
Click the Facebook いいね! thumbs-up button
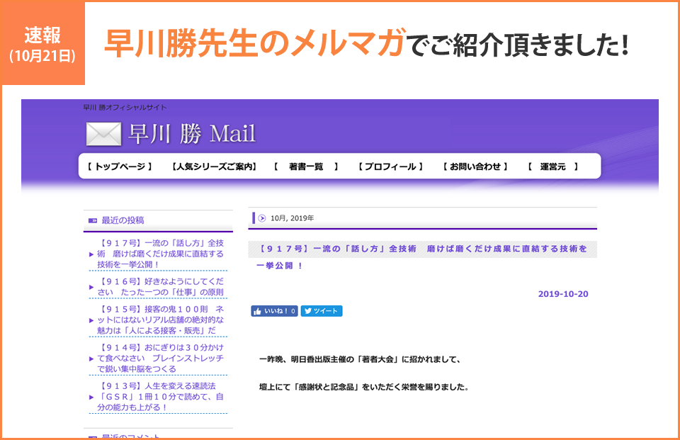[273, 311]
